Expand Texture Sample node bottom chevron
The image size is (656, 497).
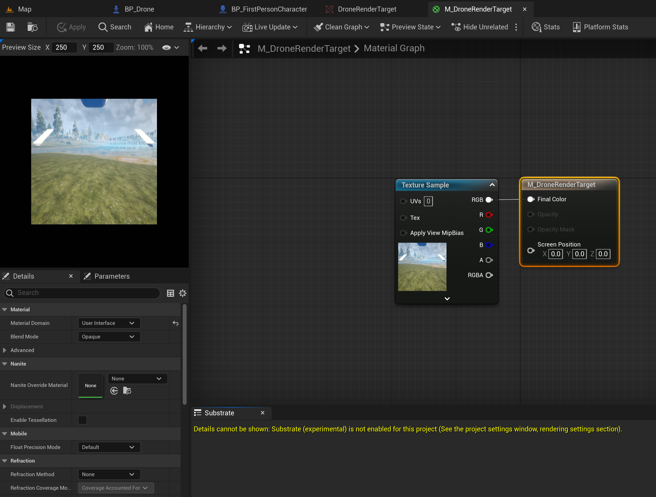(447, 299)
